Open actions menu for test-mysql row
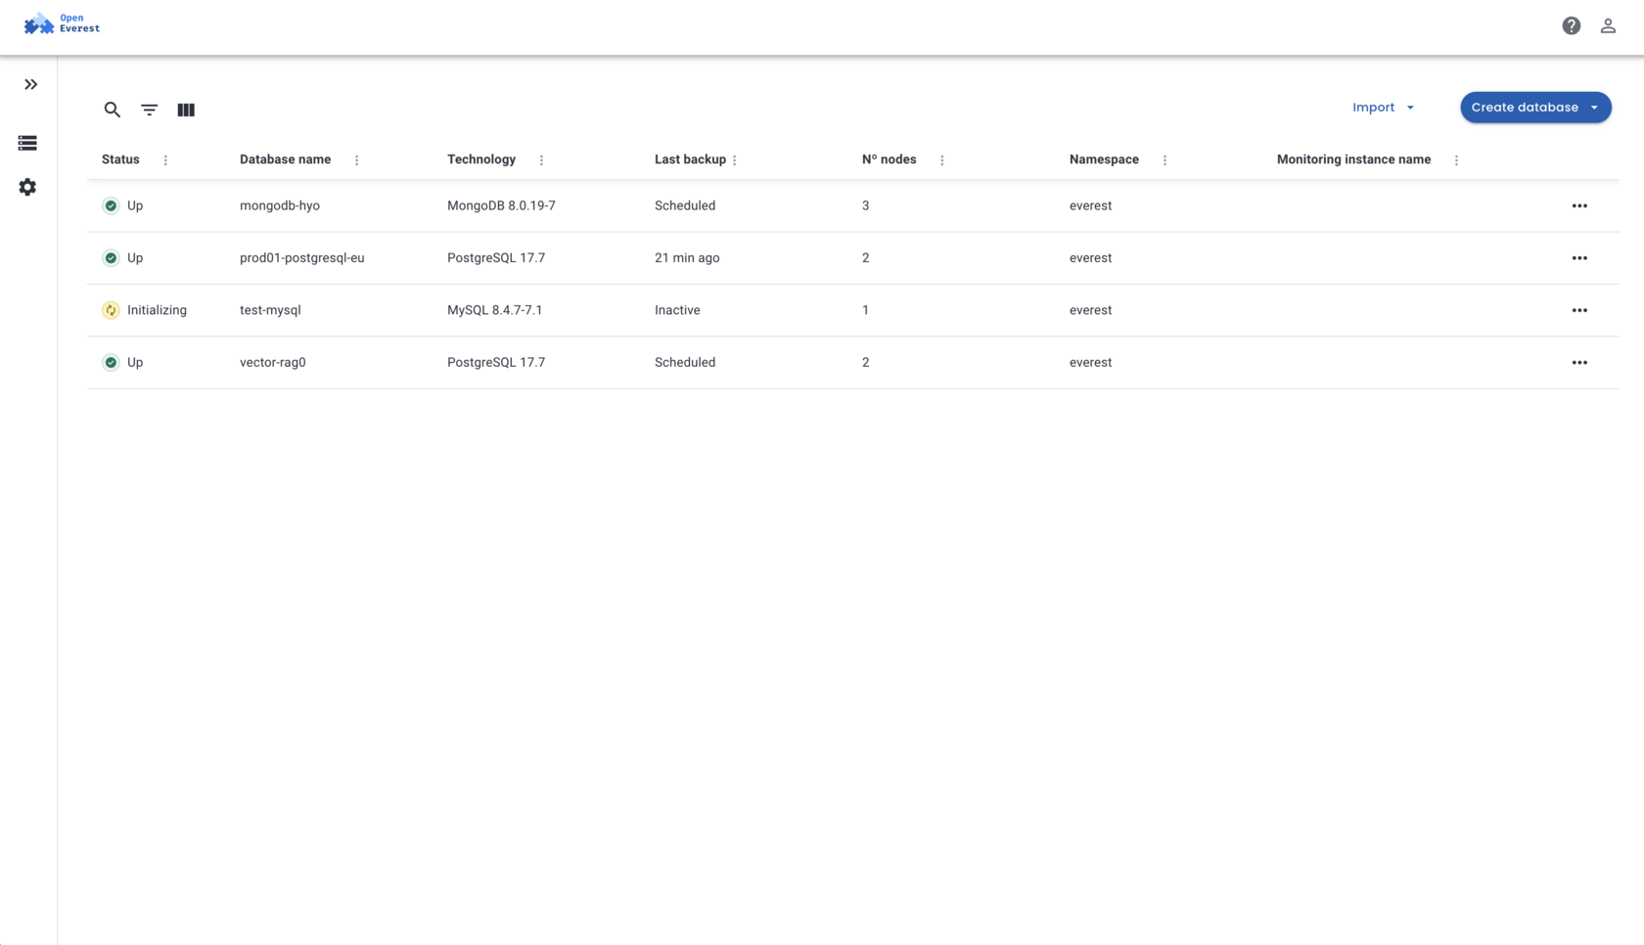This screenshot has width=1644, height=945. [1579, 310]
